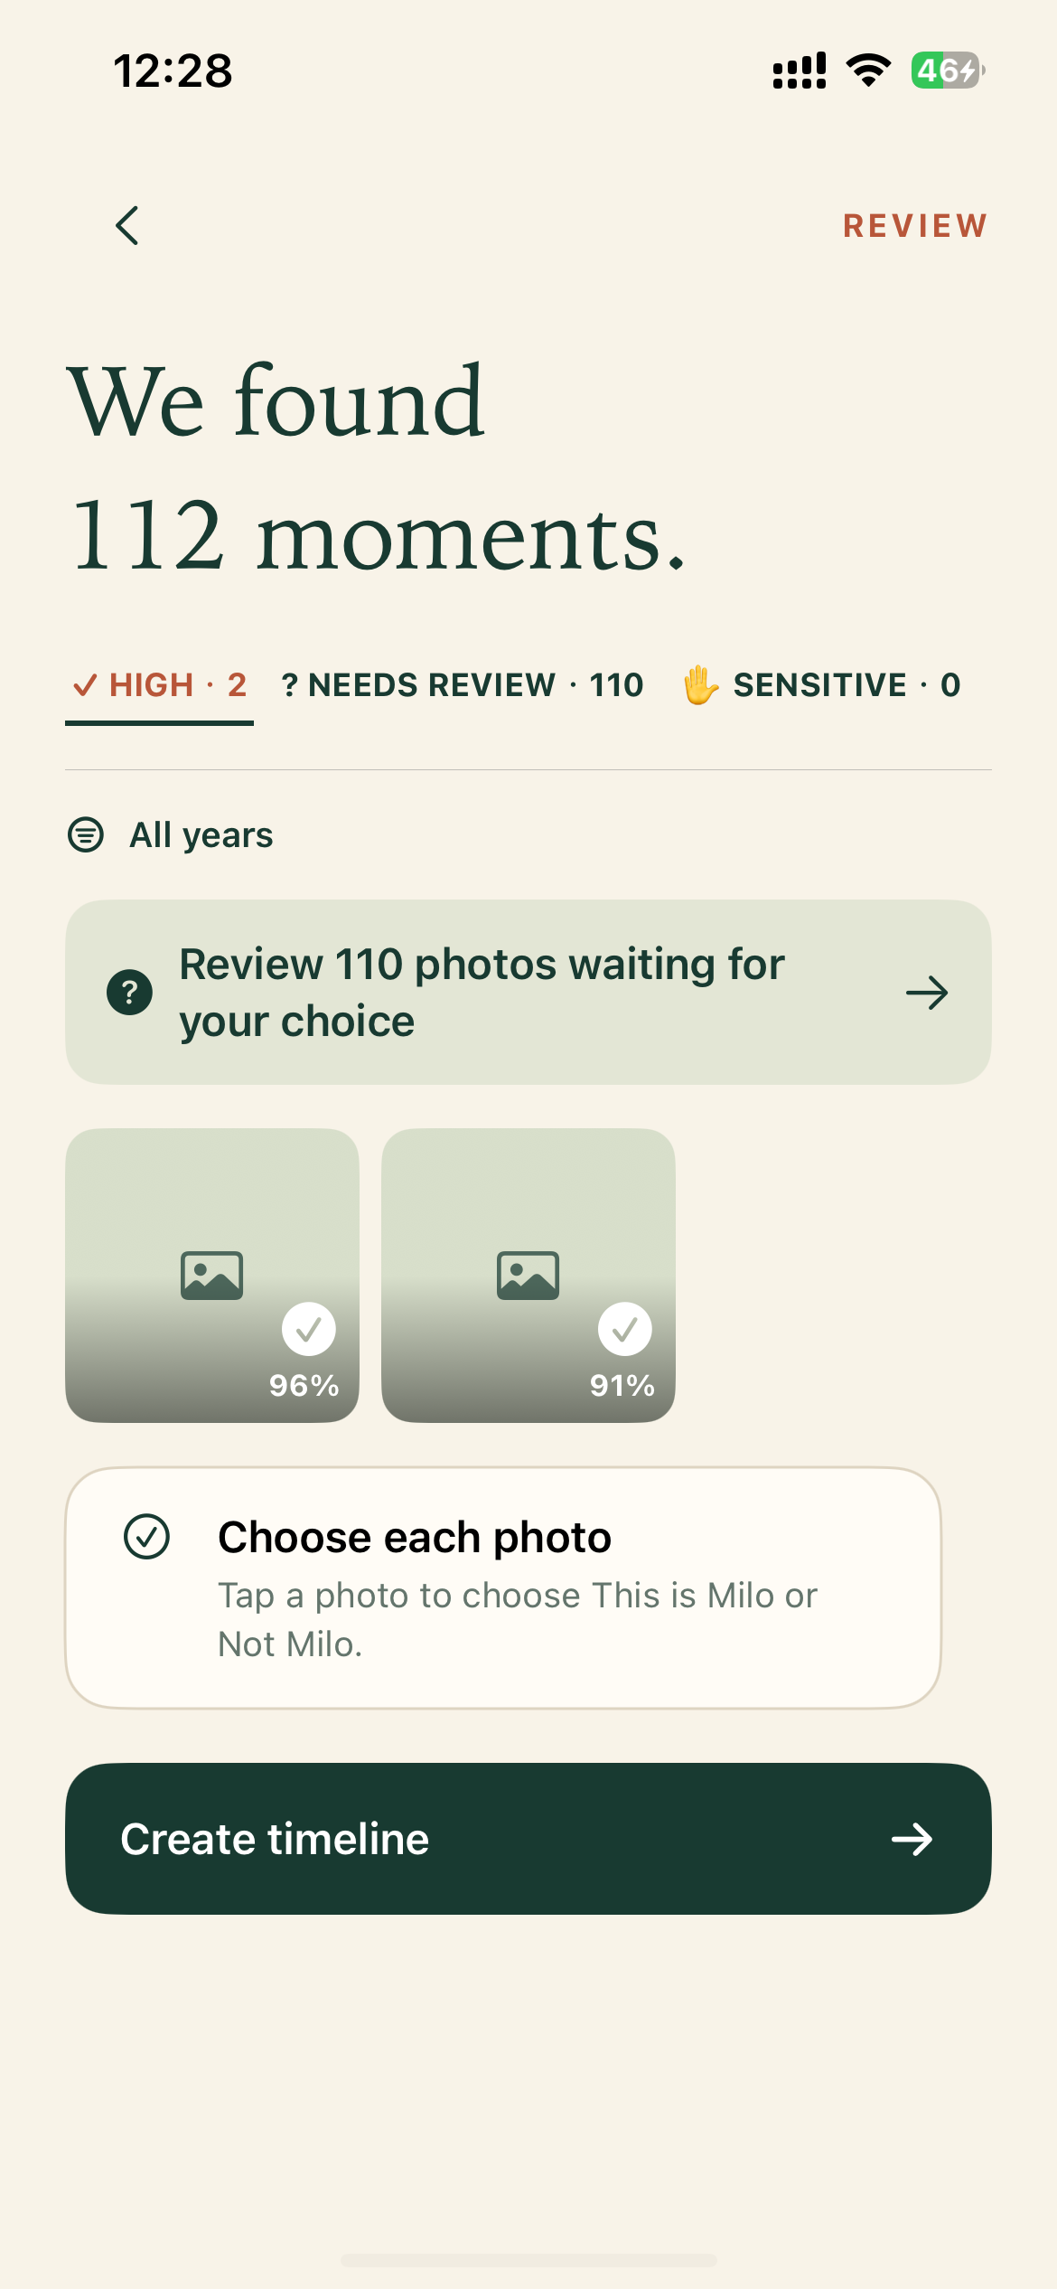Tap the Create timeline button
This screenshot has height=2289, width=1057.
point(528,1839)
